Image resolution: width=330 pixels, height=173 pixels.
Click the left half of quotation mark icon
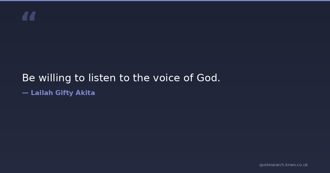click(25, 16)
